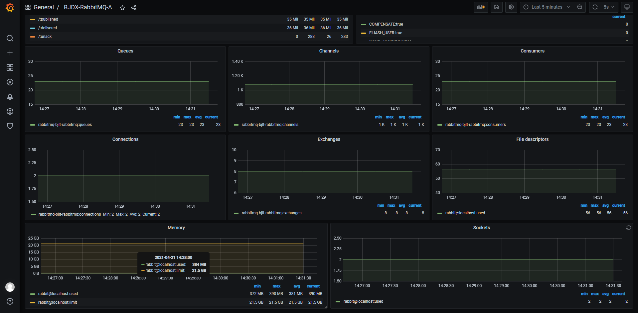
Task: Toggle the /:unack legend series
Action: pos(45,37)
